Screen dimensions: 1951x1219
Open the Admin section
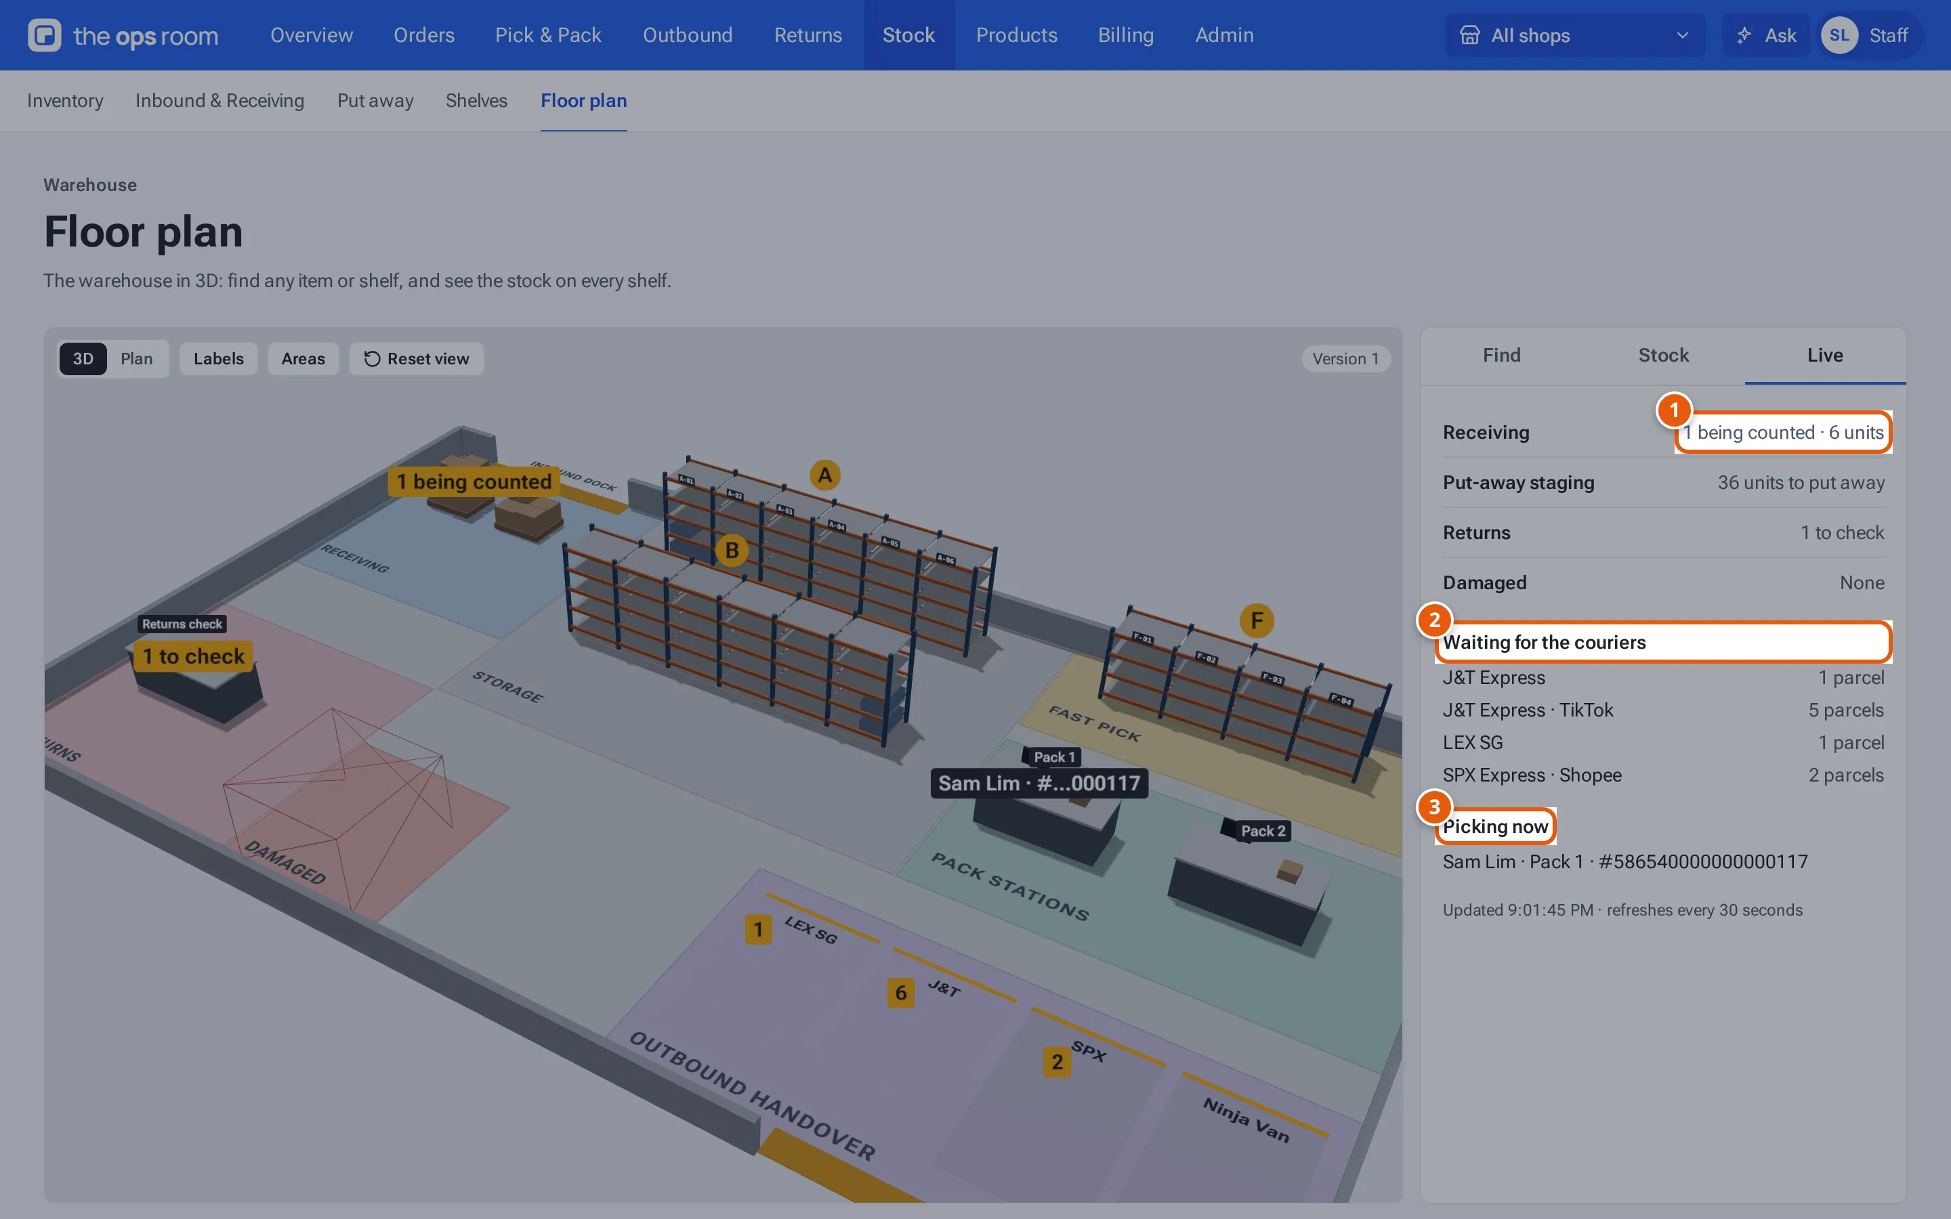coord(1224,35)
